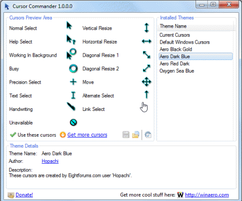Click the Working In Background cursor icon
The width and height of the screenshot is (242, 201).
(71, 54)
